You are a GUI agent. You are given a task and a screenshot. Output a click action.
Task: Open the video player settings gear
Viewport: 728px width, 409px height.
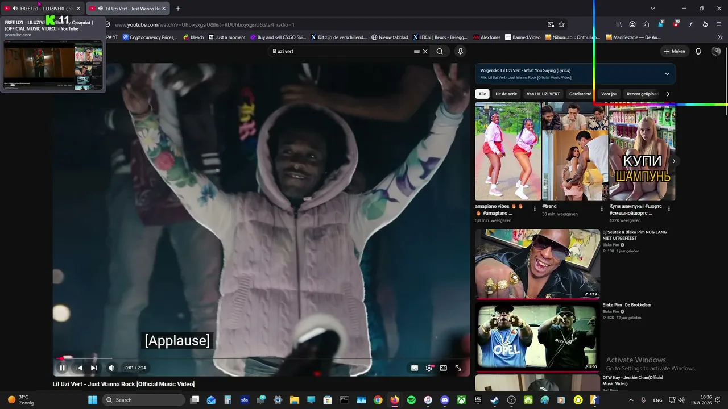coord(429,368)
